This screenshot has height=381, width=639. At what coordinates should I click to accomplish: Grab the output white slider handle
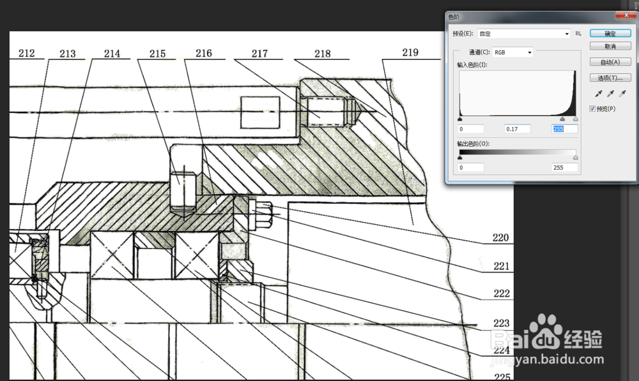click(x=576, y=158)
